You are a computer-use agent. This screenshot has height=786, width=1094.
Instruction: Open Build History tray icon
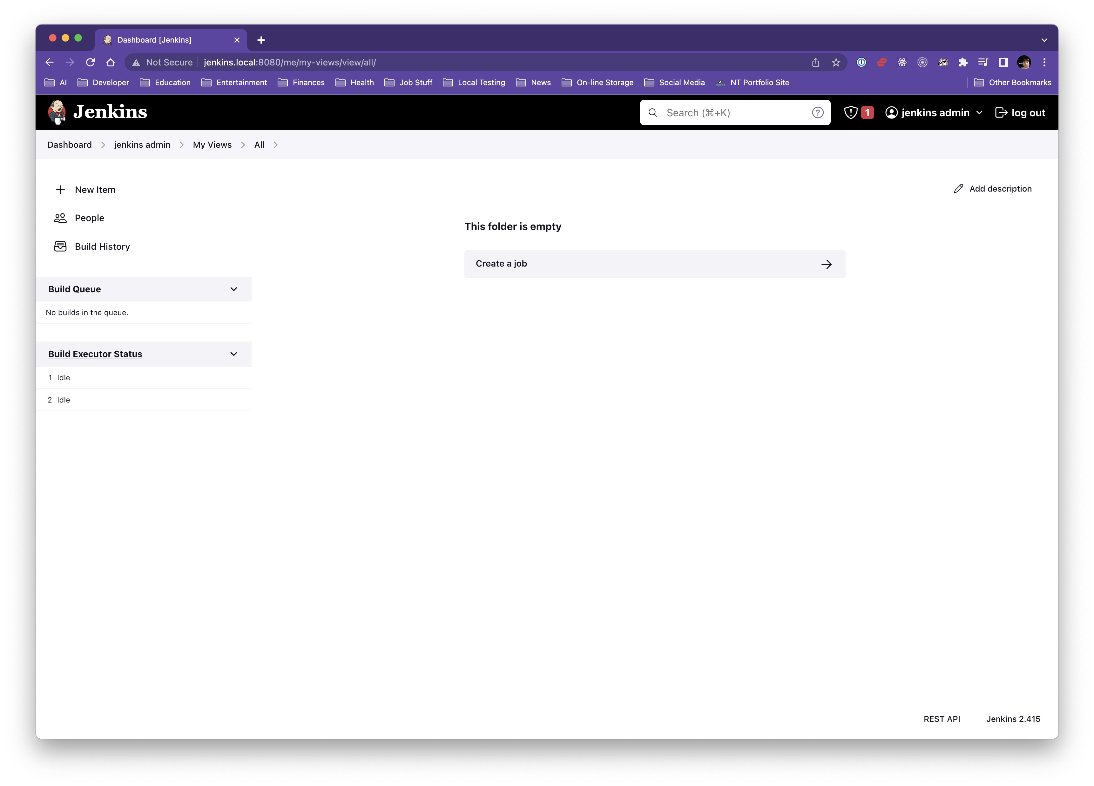(x=60, y=247)
